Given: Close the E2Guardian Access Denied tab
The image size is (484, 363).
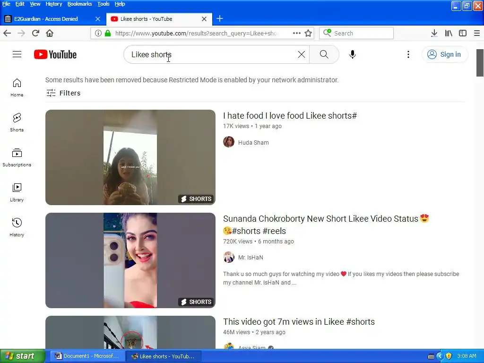Looking at the screenshot, I should tap(98, 19).
